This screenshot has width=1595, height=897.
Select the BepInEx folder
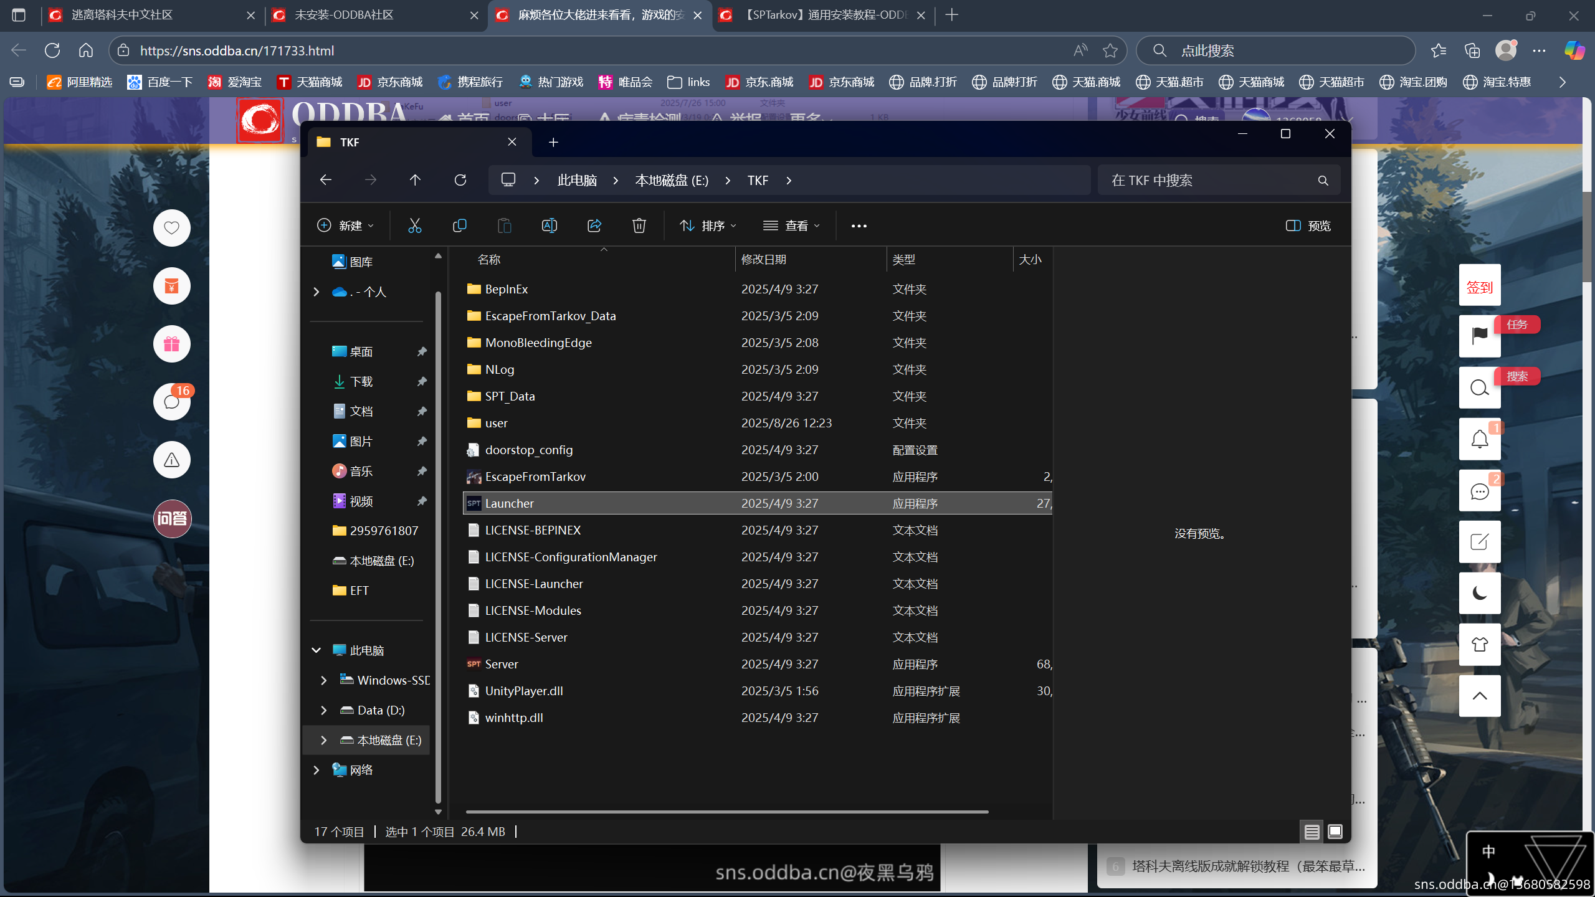coord(758,289)
